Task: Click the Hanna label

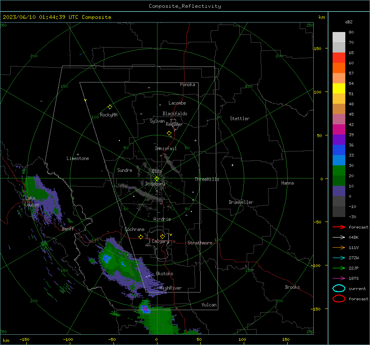Action: pyautogui.click(x=287, y=183)
